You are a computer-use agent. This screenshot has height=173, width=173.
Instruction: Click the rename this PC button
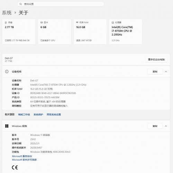[156, 60]
